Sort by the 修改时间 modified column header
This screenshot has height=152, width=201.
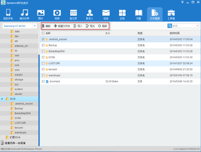174,33
